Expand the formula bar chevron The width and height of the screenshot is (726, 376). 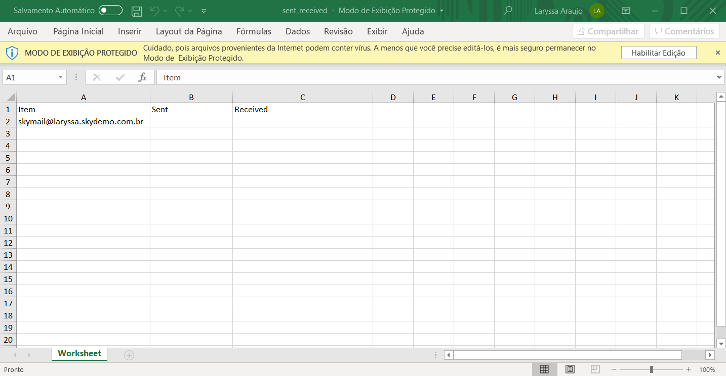719,77
